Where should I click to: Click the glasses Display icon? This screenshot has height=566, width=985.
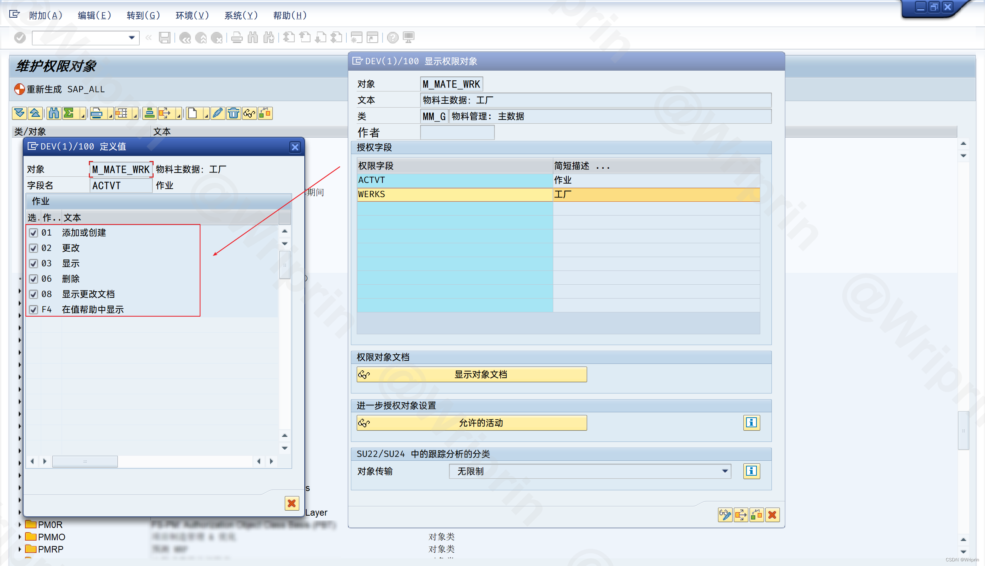click(249, 113)
